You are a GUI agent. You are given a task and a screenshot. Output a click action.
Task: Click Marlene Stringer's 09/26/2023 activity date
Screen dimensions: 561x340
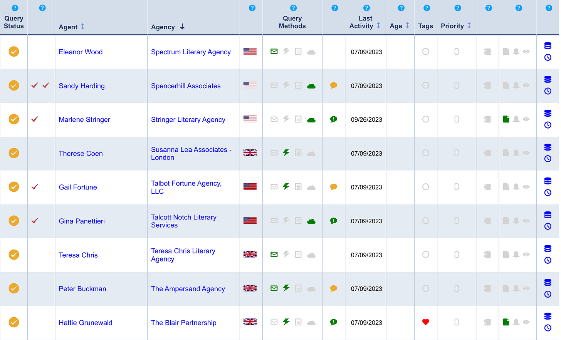tap(366, 119)
